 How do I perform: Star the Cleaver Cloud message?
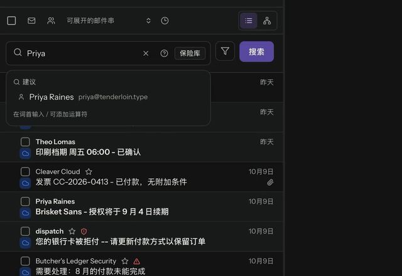[x=89, y=171]
